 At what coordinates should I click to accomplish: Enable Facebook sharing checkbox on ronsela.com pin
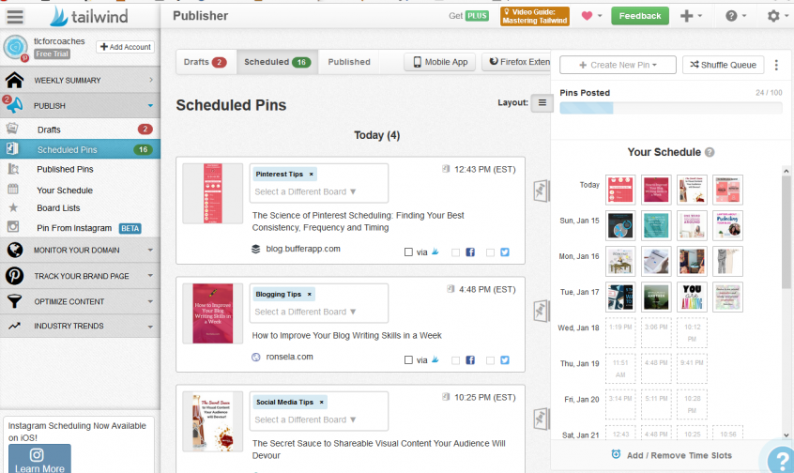coord(456,360)
